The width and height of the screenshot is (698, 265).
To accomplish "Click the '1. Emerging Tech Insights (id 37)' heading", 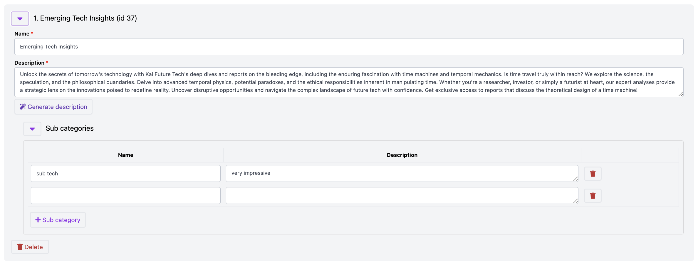I will 85,18.
